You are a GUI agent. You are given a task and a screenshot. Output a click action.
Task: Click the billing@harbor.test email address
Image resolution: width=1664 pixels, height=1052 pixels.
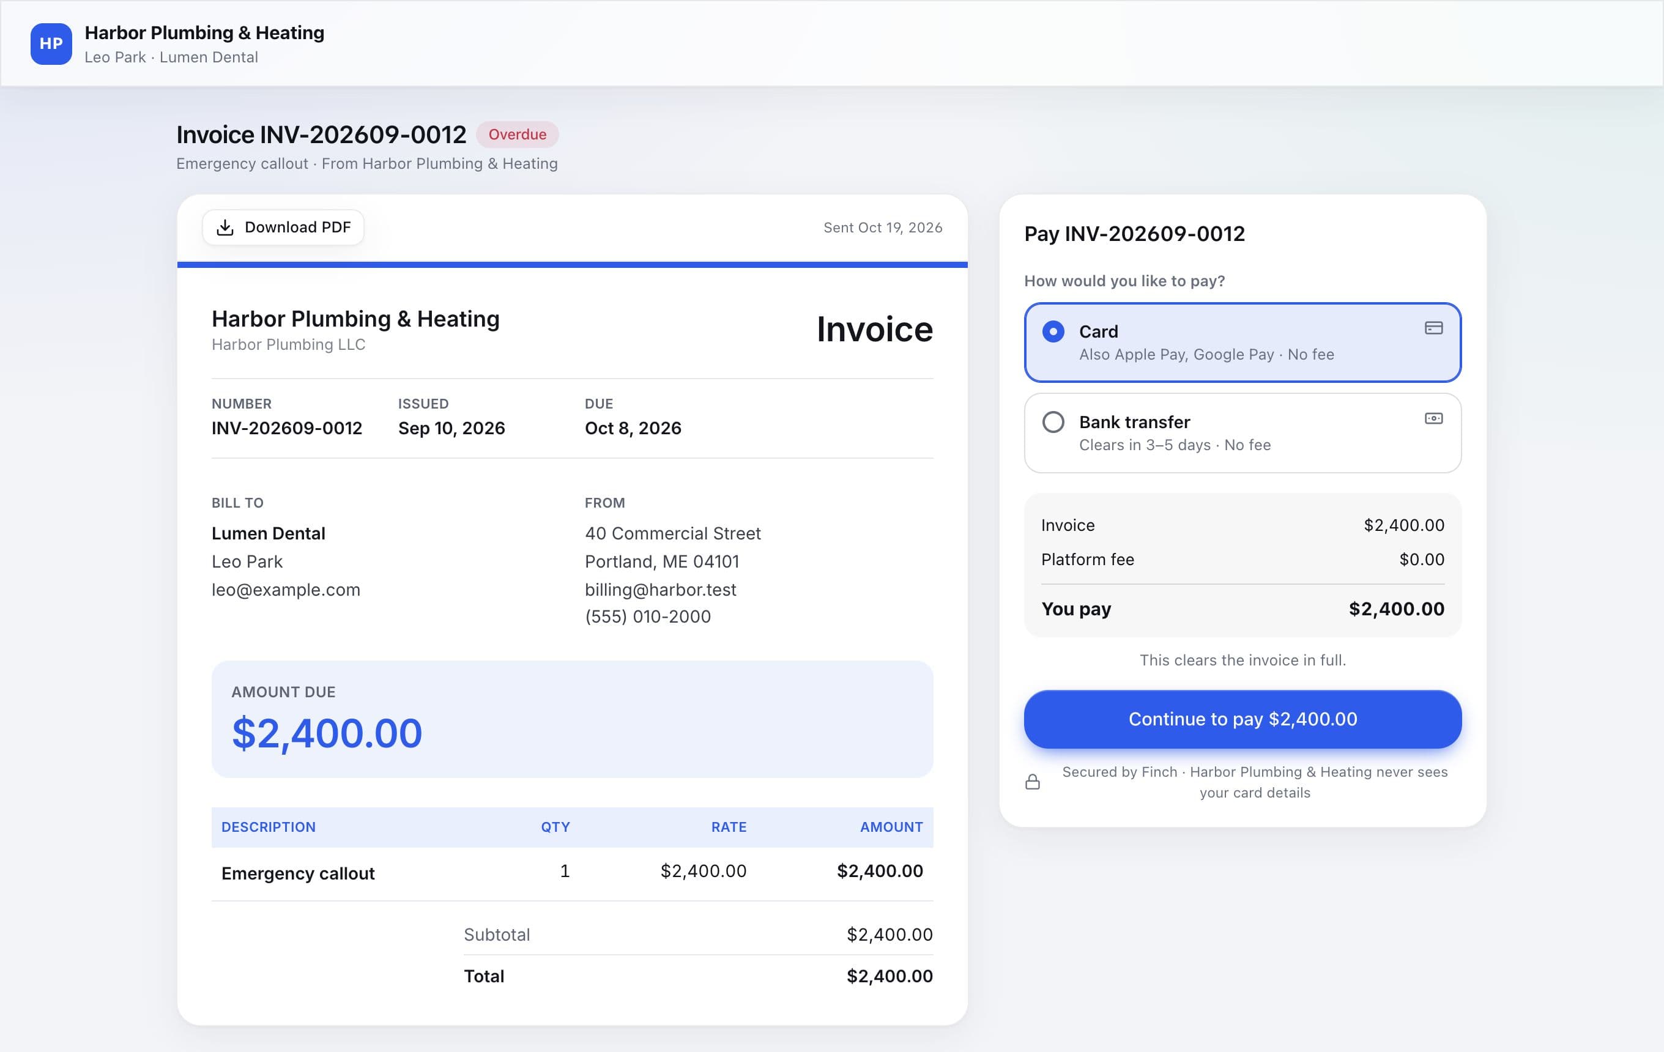(x=661, y=590)
